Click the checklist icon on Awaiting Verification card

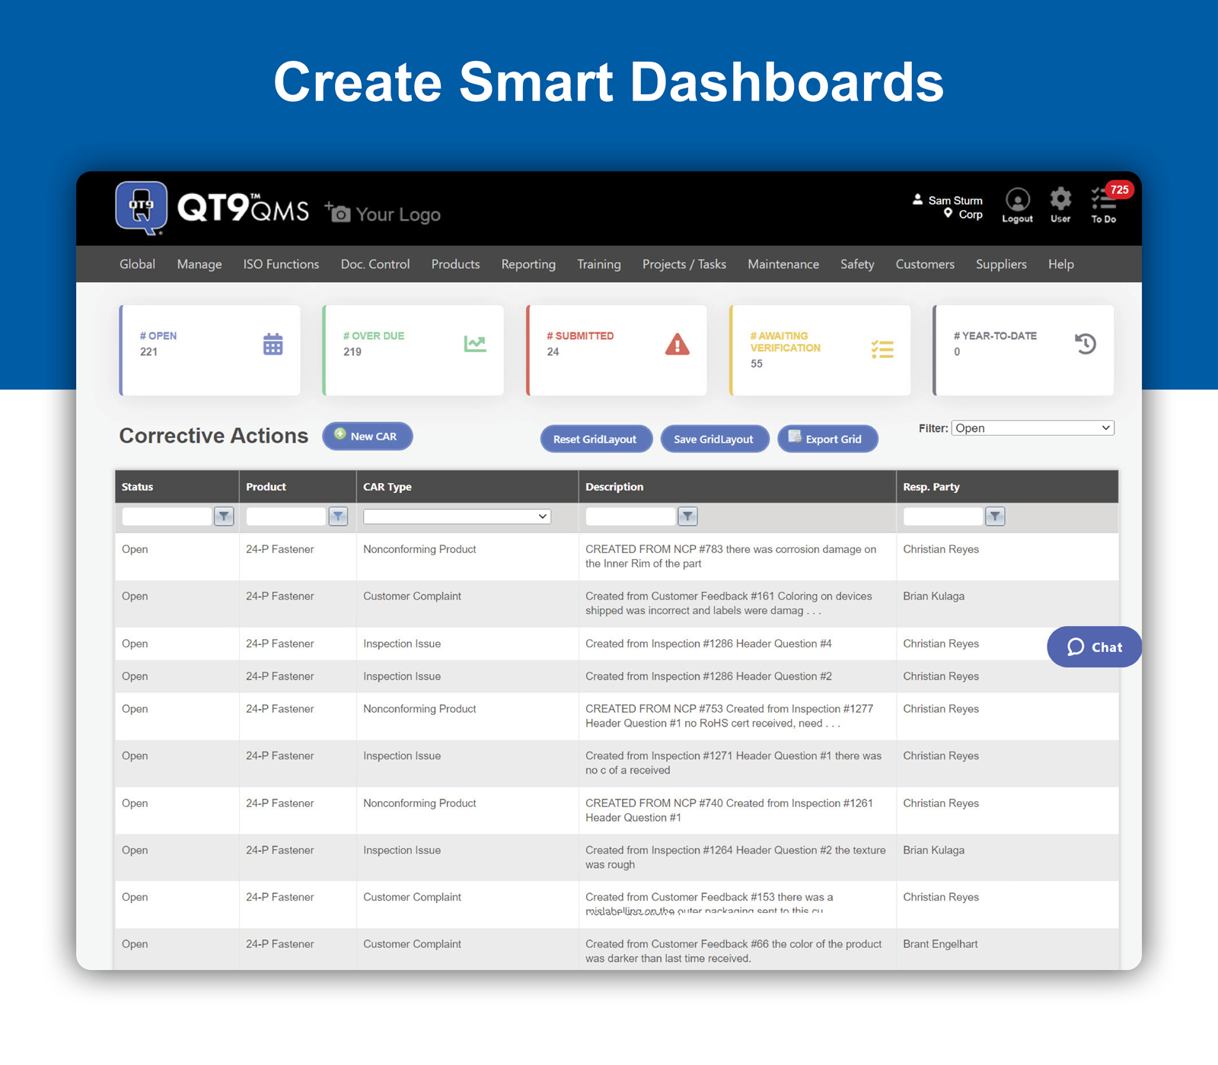(x=882, y=349)
